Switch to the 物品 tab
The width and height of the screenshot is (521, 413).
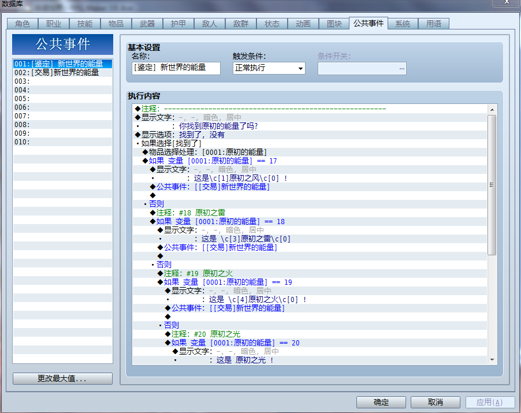click(116, 24)
